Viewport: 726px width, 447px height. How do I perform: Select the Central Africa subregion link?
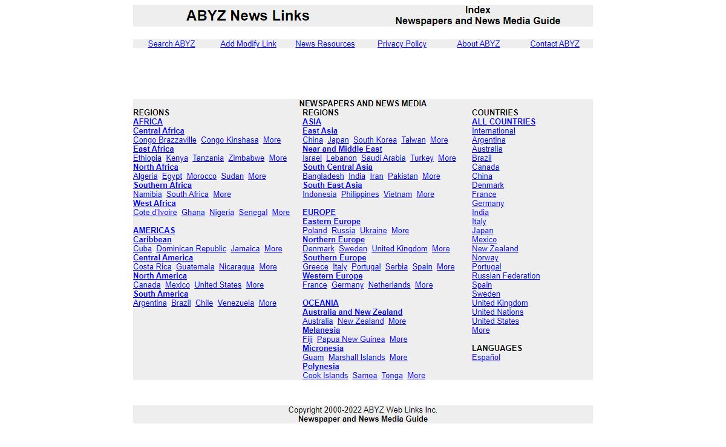pyautogui.click(x=159, y=130)
